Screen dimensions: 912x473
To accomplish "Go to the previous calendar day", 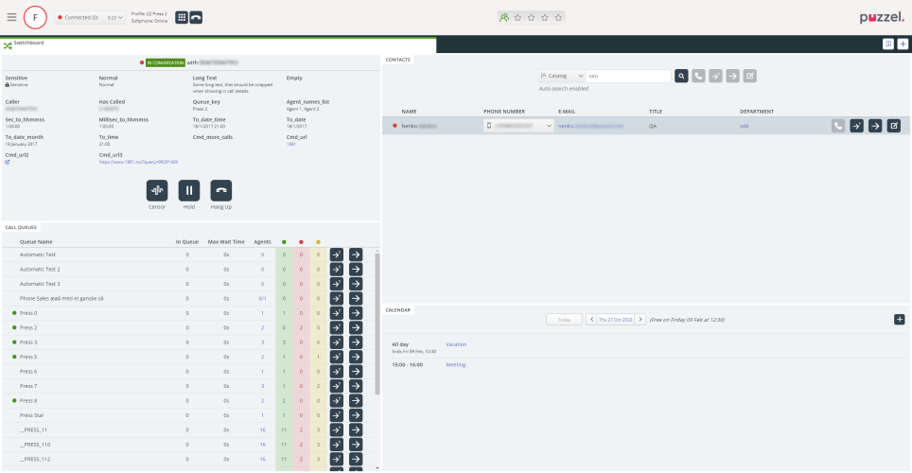I will point(591,320).
